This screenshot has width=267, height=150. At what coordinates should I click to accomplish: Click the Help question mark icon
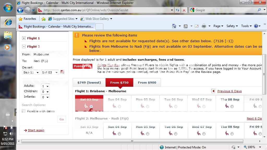point(256,26)
